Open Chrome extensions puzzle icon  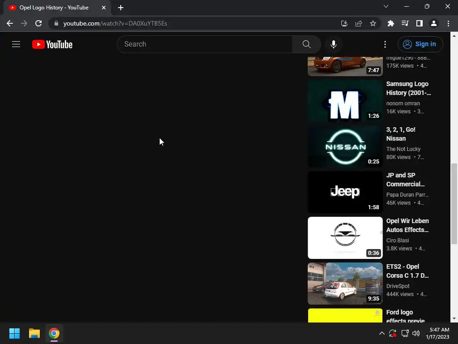tap(390, 23)
